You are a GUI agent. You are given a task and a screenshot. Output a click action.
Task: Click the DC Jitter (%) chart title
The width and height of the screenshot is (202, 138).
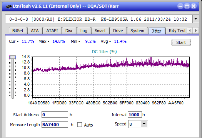click(x=104, y=52)
